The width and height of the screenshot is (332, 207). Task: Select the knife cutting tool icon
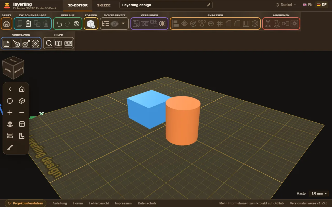tap(10, 148)
